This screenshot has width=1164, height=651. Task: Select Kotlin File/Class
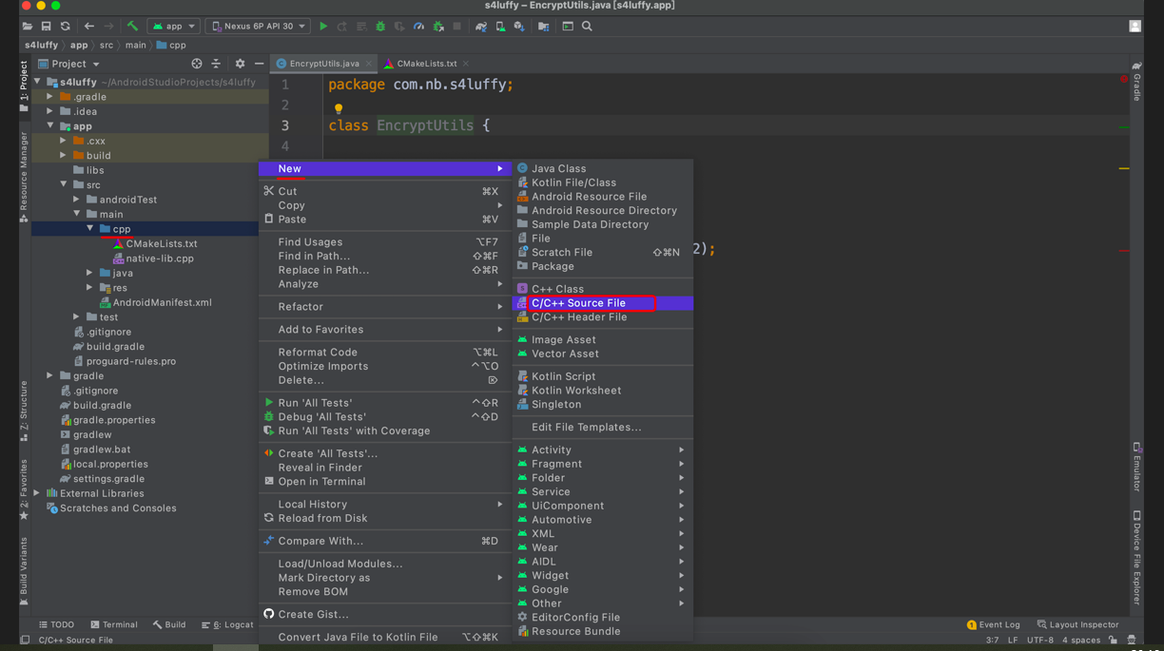coord(603,182)
